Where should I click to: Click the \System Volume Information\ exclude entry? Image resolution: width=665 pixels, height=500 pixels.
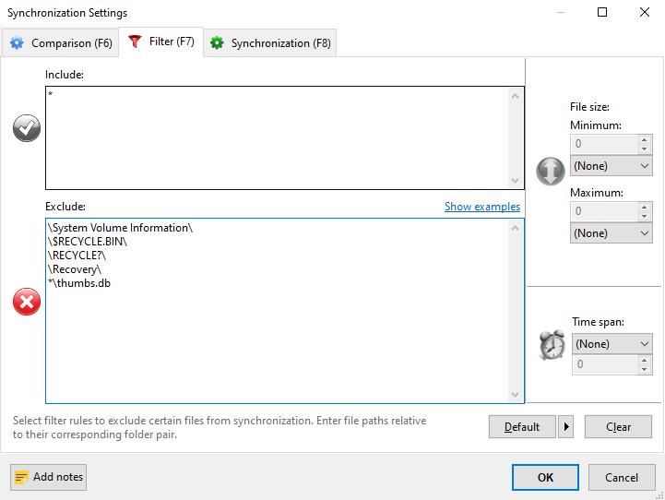click(x=120, y=228)
